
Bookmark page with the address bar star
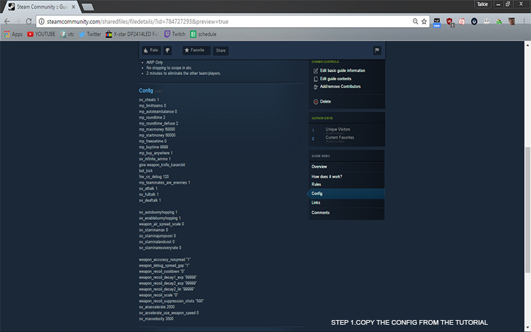click(x=424, y=21)
